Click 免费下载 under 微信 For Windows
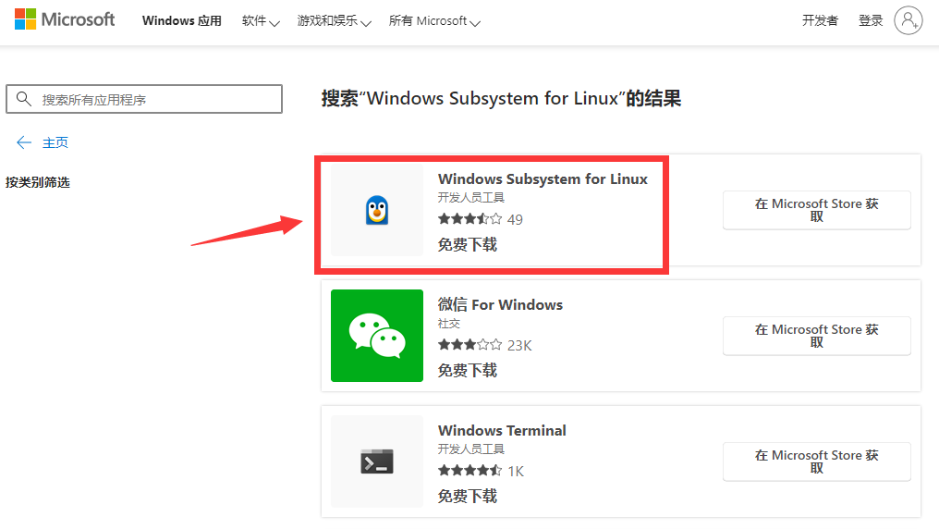 pos(467,370)
